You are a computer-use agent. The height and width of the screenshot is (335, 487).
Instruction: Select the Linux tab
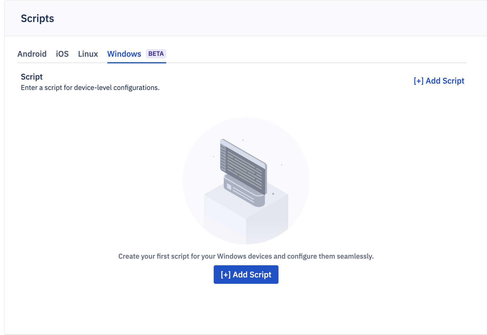88,54
